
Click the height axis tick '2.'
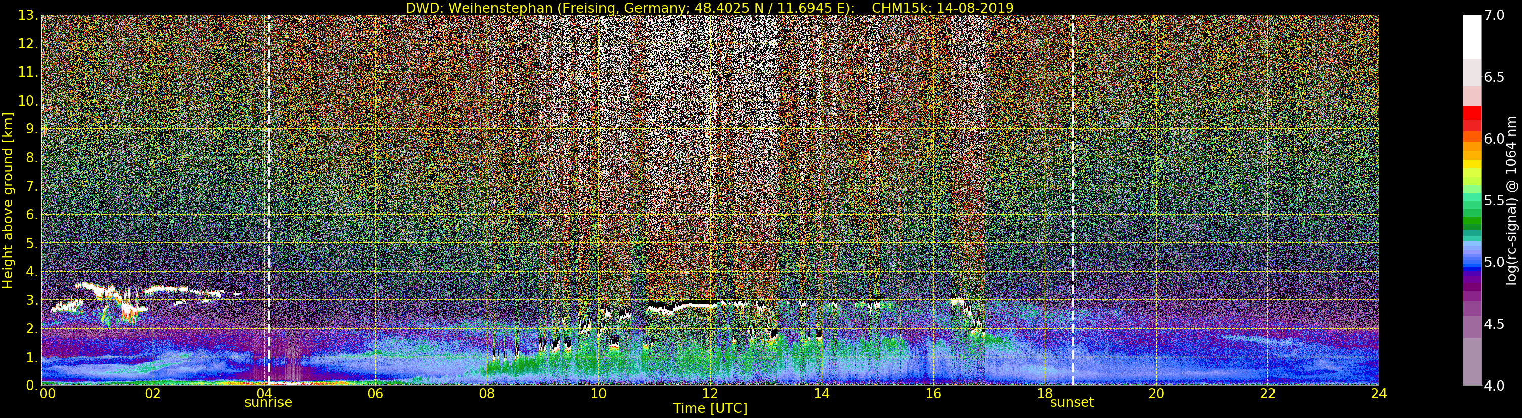tap(31, 328)
